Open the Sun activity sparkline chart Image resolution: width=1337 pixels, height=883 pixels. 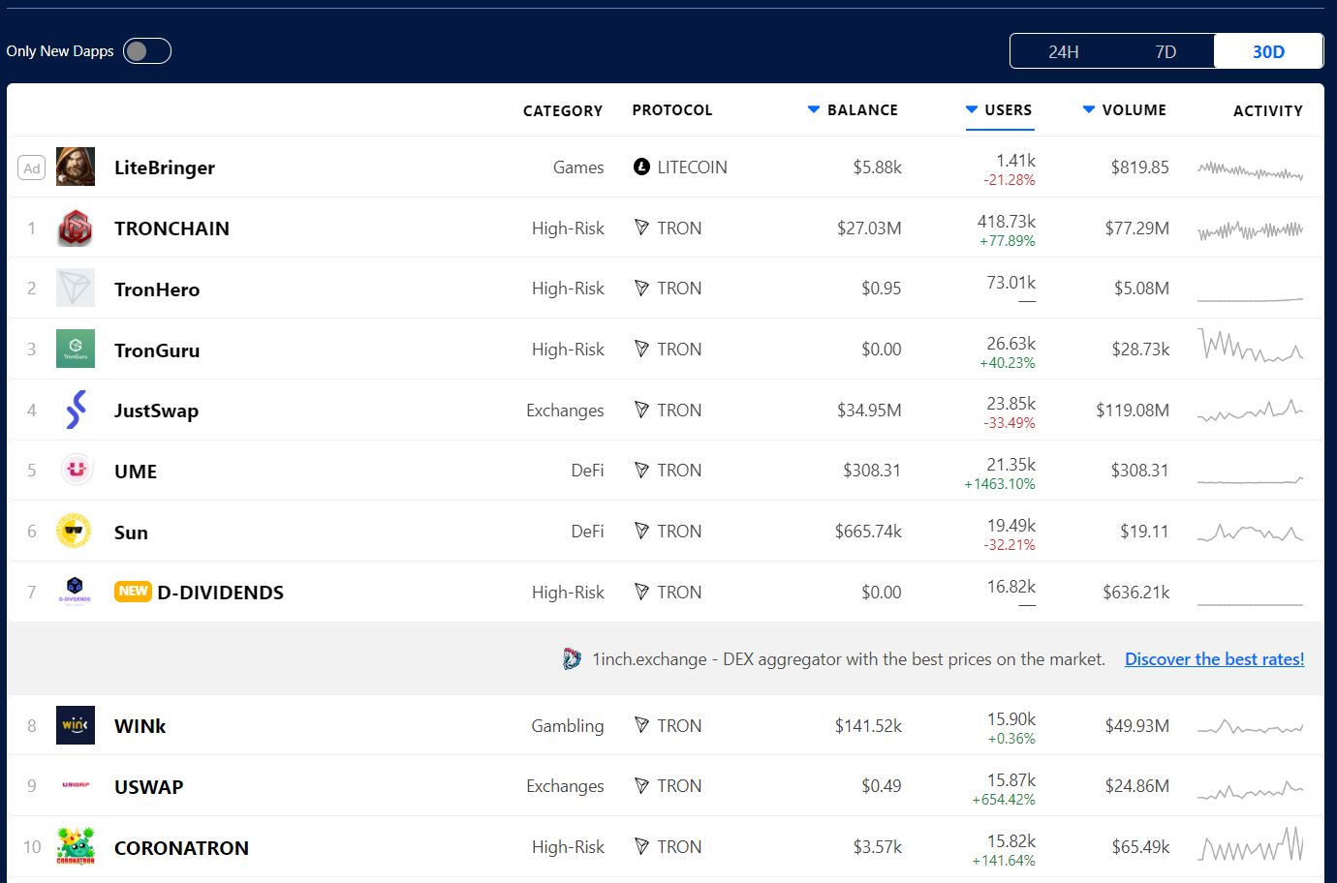(1251, 532)
